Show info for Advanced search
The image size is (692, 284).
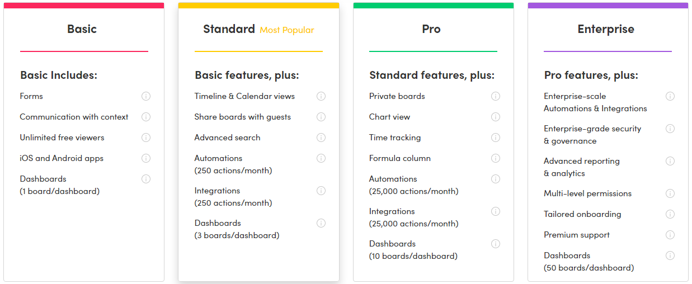coord(321,138)
